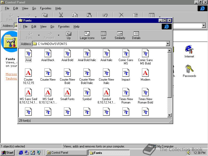This screenshot has width=208, height=156.
Task: Open File menu in Control Panel window
Action: [x=7, y=8]
